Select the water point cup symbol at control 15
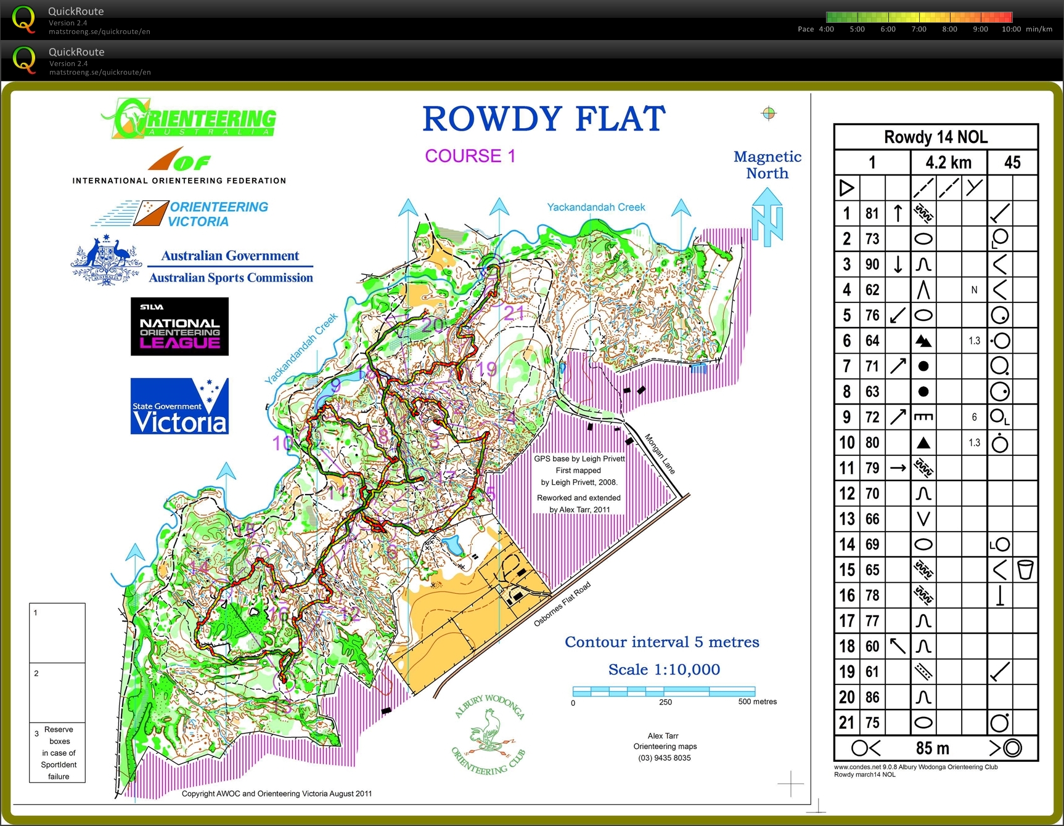 (x=1025, y=569)
